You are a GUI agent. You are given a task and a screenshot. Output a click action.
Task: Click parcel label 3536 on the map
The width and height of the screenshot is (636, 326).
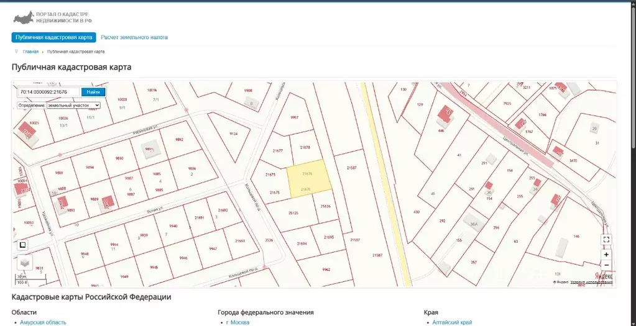[269, 240]
